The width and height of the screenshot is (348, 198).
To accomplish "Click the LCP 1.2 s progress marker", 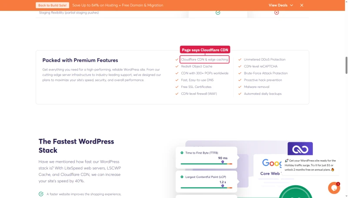I will point(223,186).
